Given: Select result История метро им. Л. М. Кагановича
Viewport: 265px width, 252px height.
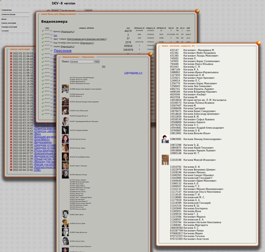Looking at the screenshot, I should [198, 100].
